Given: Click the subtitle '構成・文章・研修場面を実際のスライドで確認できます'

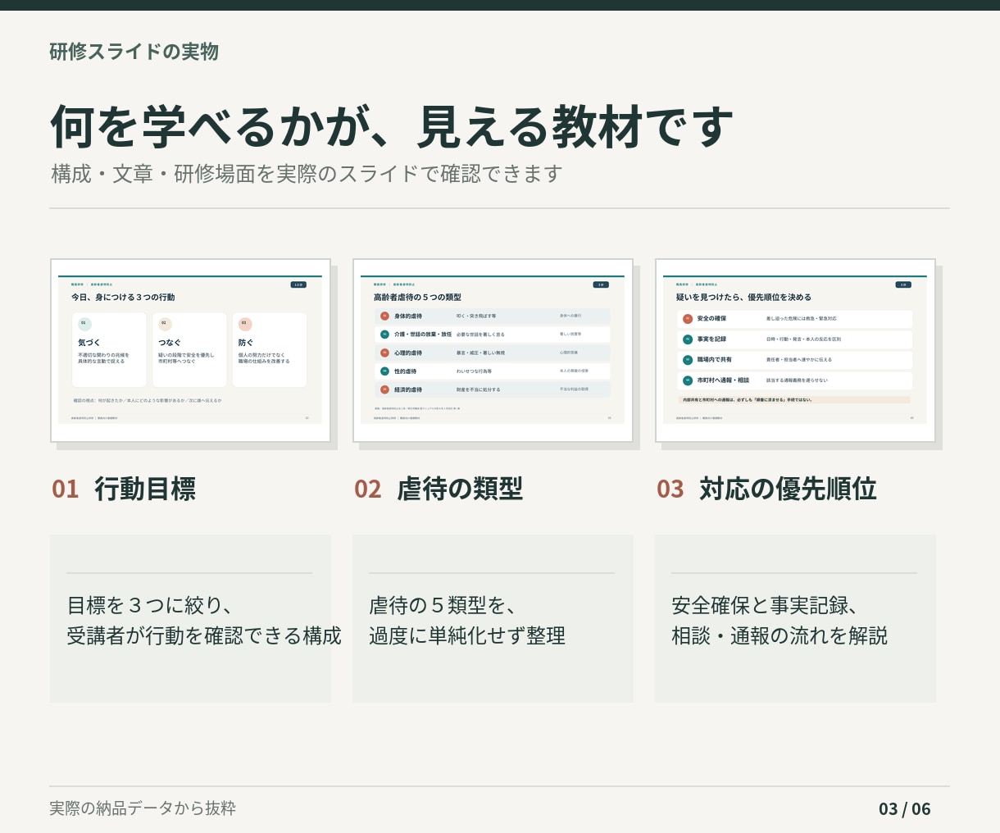Looking at the screenshot, I should 307,174.
